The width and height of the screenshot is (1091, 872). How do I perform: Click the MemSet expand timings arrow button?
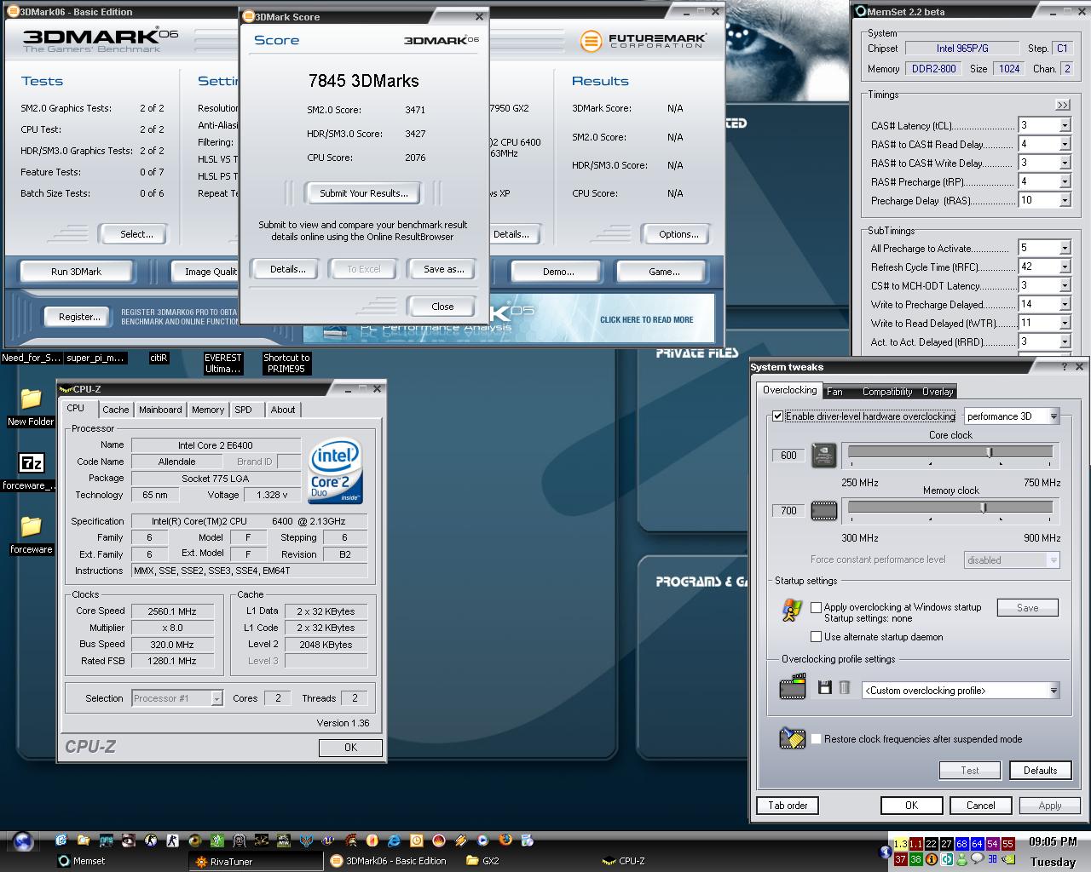point(1062,105)
